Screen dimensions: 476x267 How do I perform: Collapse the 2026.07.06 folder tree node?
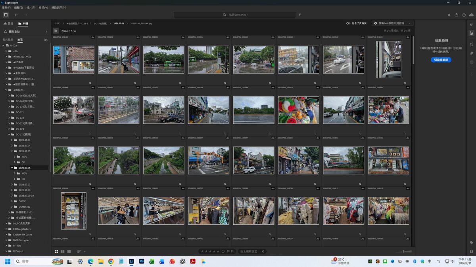[12, 168]
